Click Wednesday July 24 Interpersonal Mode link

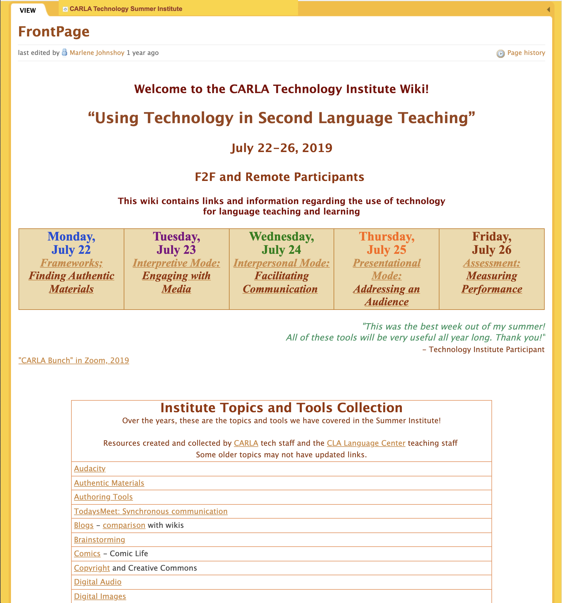(280, 275)
